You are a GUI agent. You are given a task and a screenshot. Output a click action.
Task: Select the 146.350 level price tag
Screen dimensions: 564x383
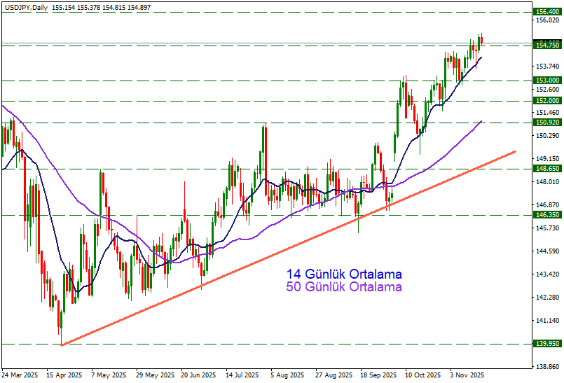pyautogui.click(x=546, y=216)
